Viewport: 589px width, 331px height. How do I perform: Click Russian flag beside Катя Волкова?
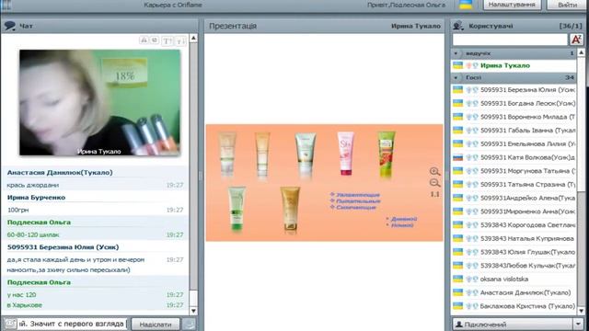[x=457, y=157]
